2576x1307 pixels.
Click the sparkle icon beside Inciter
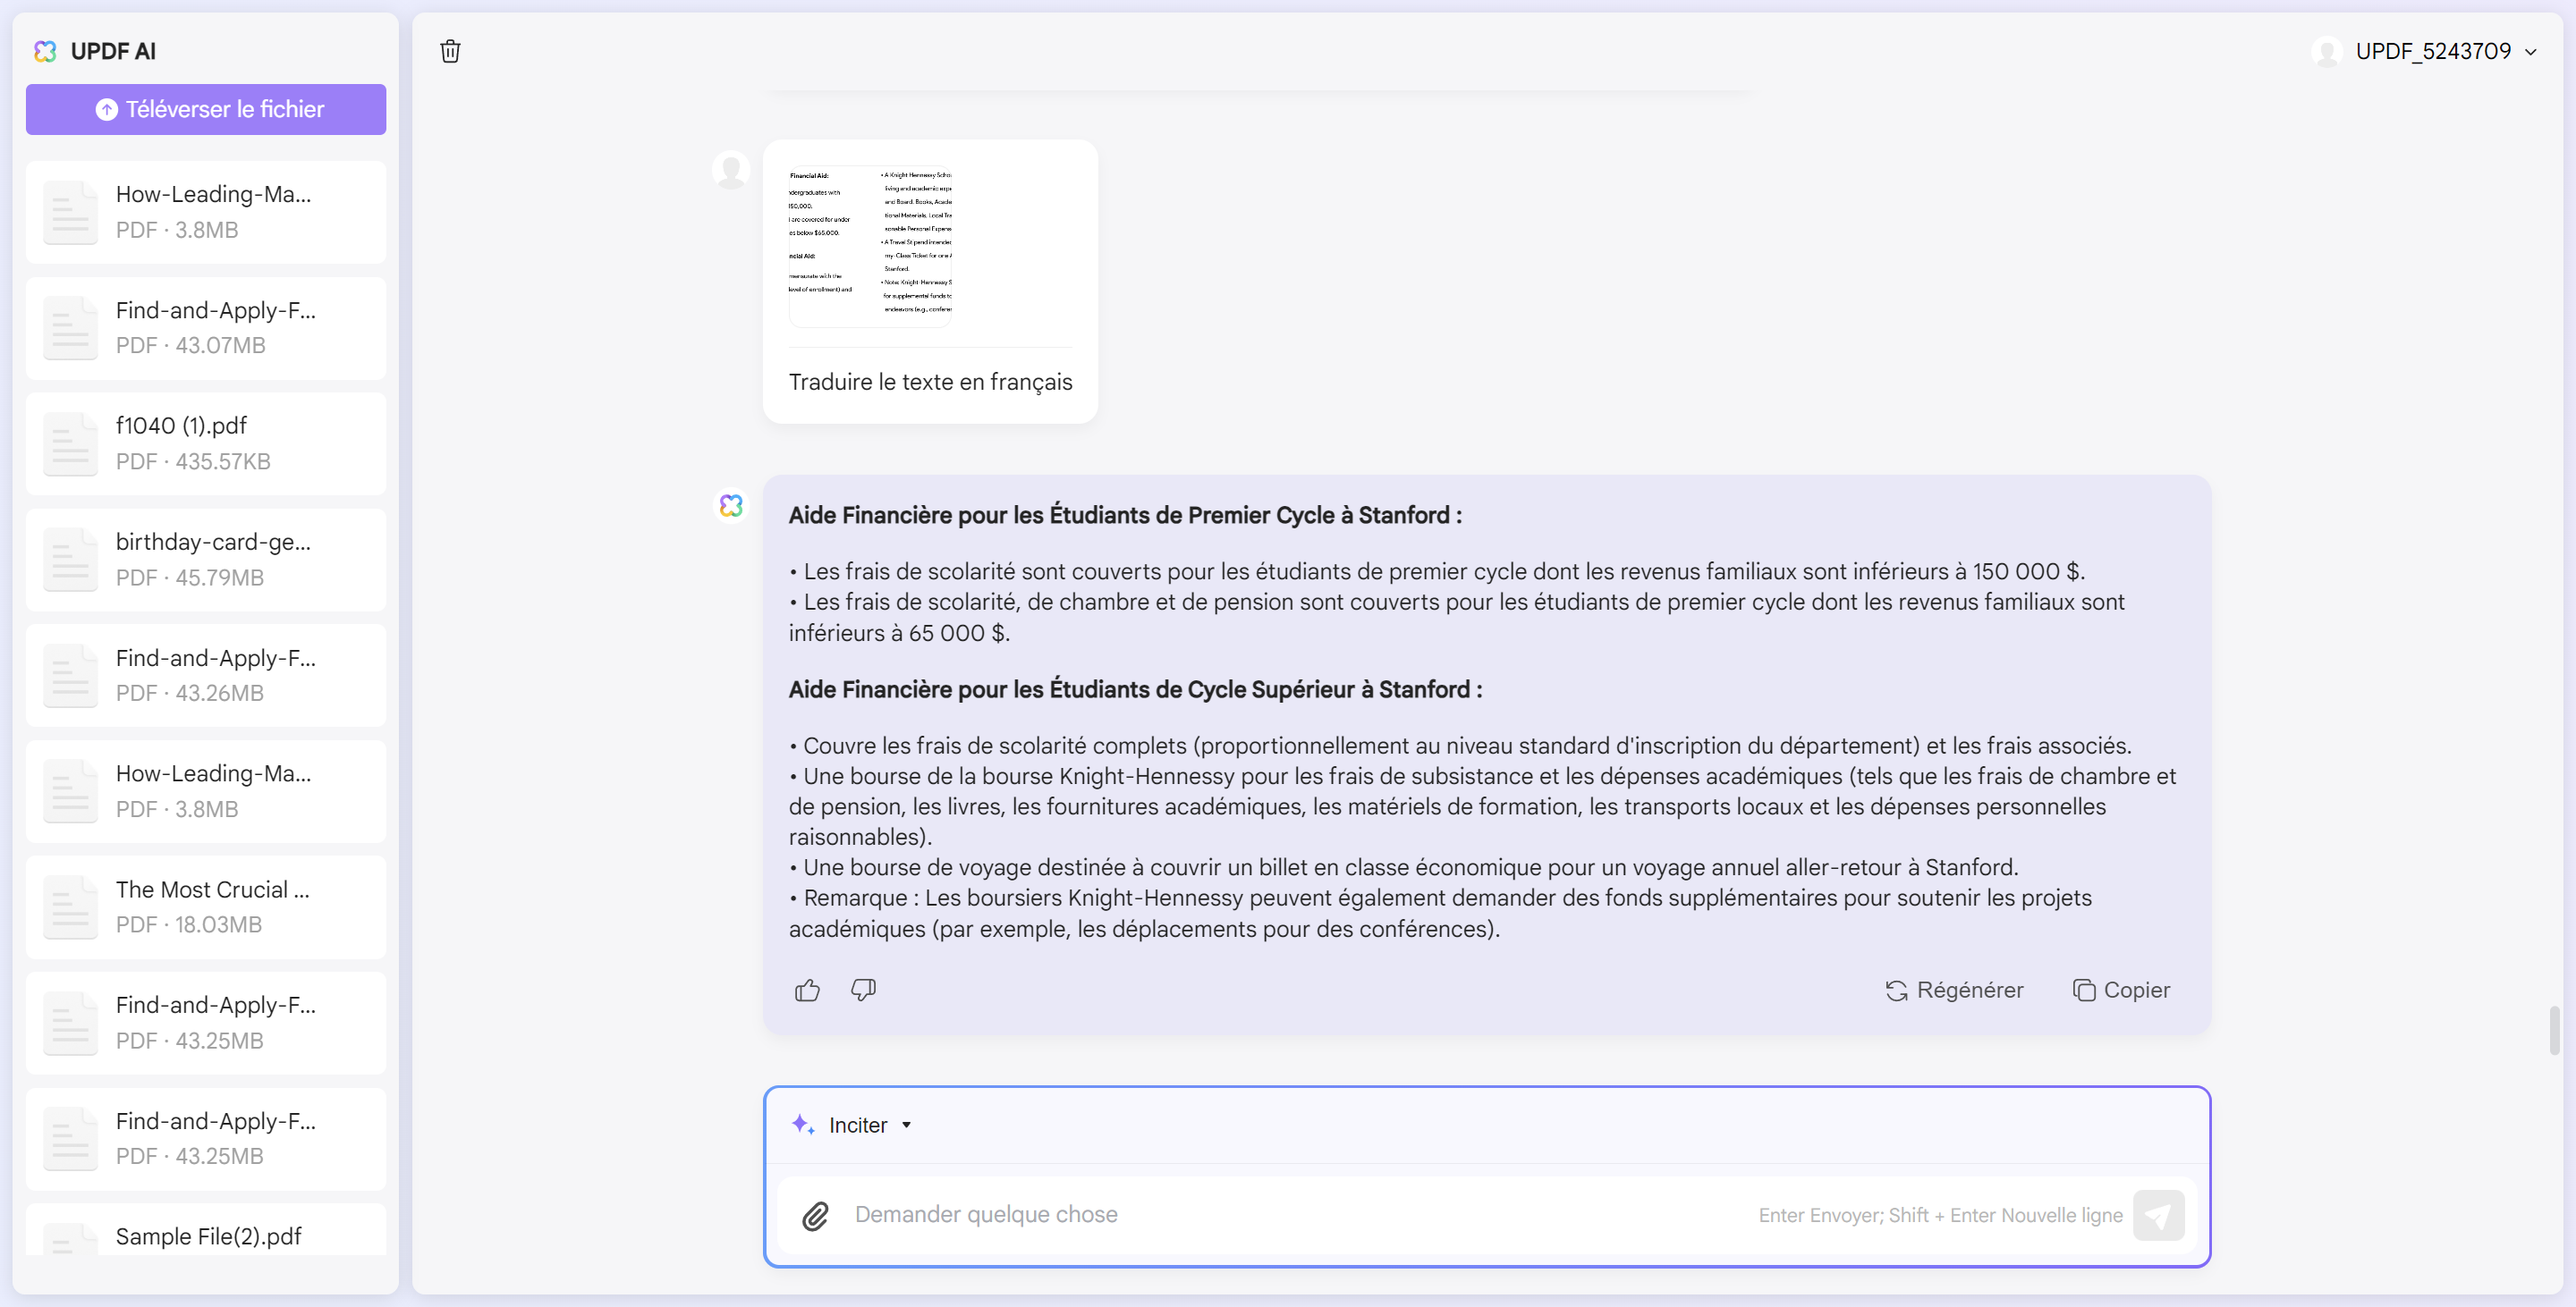(802, 1124)
